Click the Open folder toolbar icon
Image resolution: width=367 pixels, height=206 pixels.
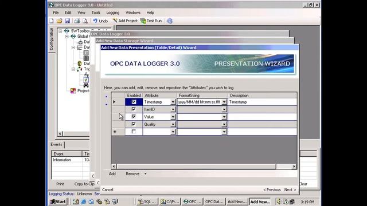pos(59,21)
